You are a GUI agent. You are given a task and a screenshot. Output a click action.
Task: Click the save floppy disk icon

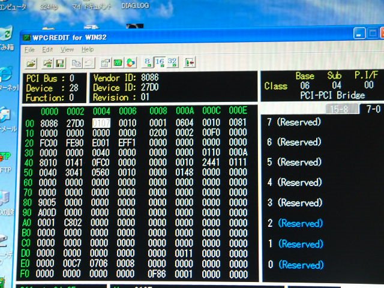[x=61, y=63]
